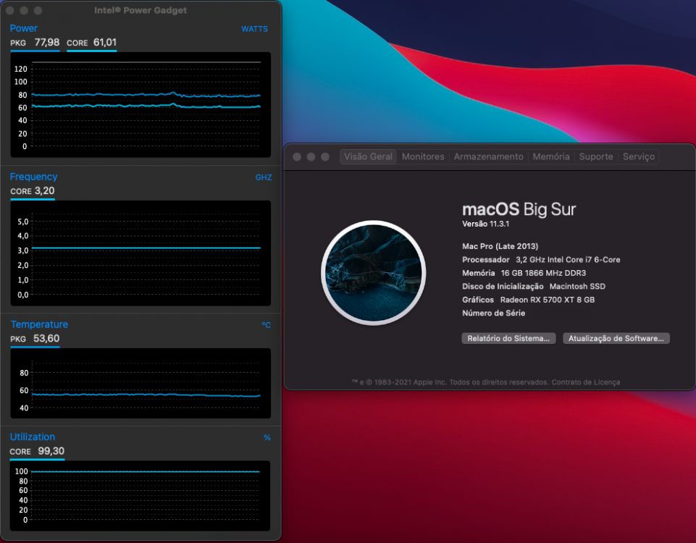Click the PKG temperature value 53,60

pyautogui.click(x=46, y=339)
